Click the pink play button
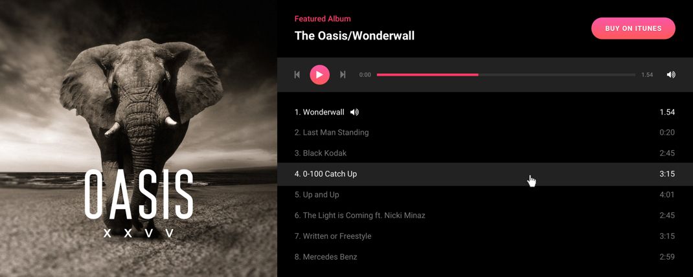The width and height of the screenshot is (693, 277). click(319, 74)
